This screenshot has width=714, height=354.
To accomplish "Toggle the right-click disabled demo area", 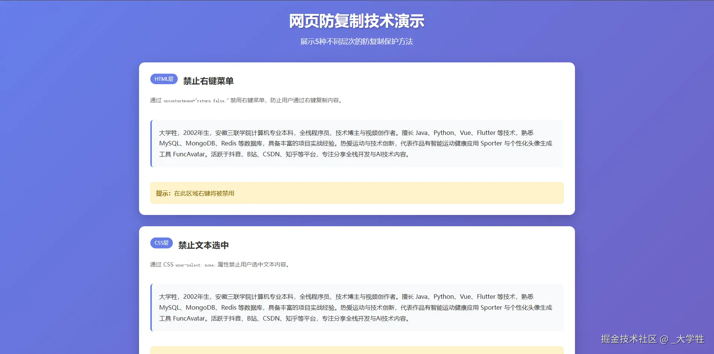I will (x=357, y=143).
